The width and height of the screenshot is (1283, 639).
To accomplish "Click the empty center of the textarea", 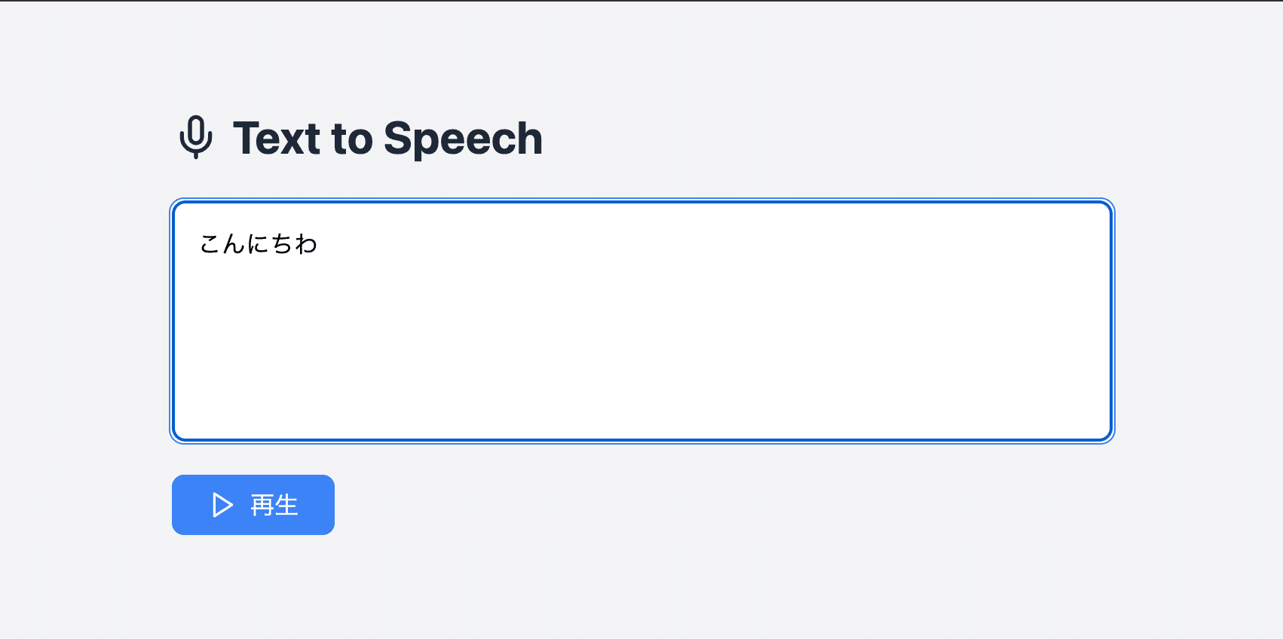I will click(642, 321).
